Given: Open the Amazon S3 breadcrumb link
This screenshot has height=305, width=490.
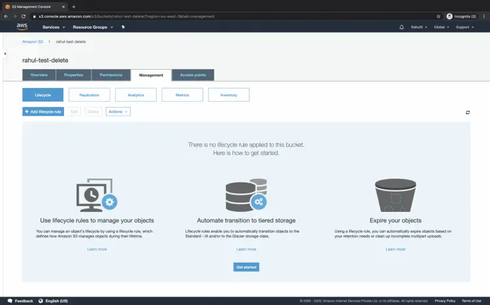Looking at the screenshot, I should coord(33,42).
